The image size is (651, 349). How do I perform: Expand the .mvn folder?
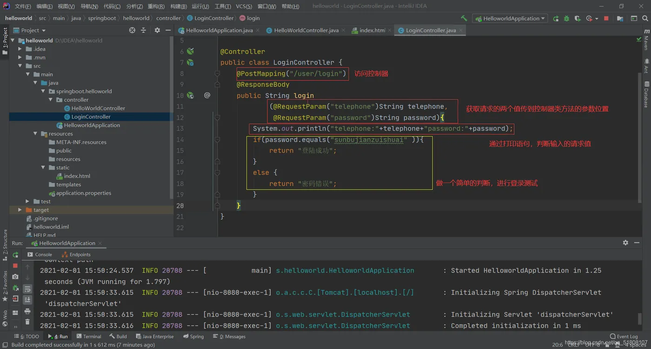[x=20, y=57]
